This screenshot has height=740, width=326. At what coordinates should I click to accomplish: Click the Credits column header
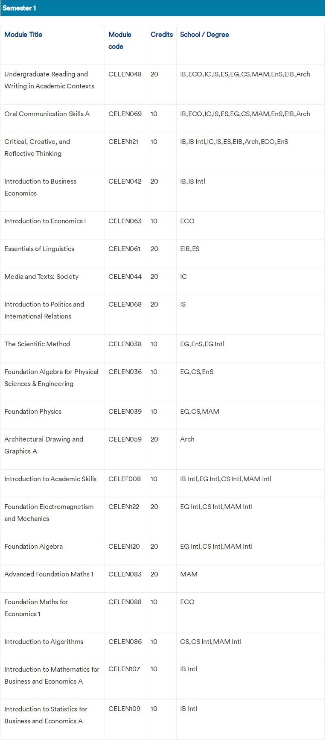(162, 35)
